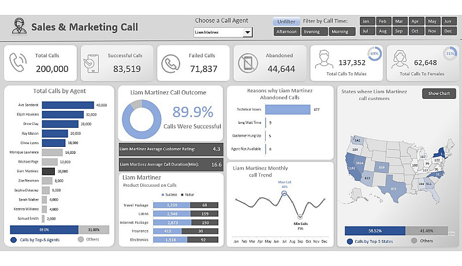This screenshot has height=266, width=462.
Task: Click the Abandoned 44,644 value
Action: point(281,69)
